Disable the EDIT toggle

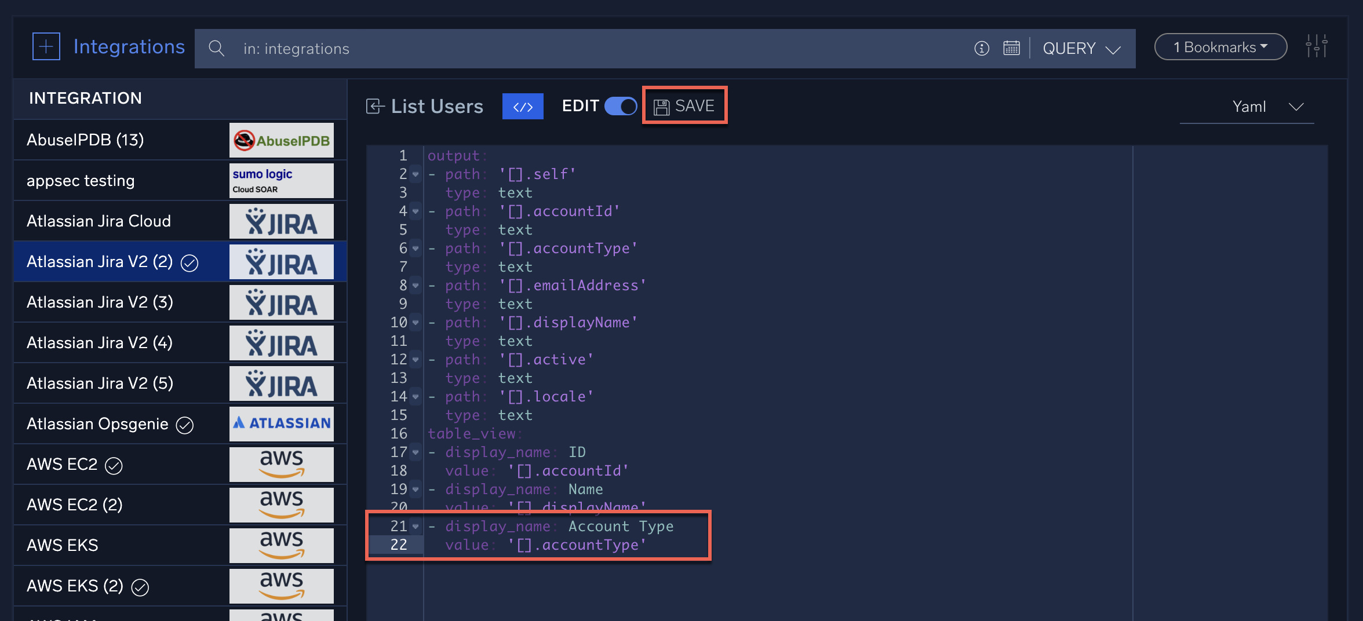point(621,106)
